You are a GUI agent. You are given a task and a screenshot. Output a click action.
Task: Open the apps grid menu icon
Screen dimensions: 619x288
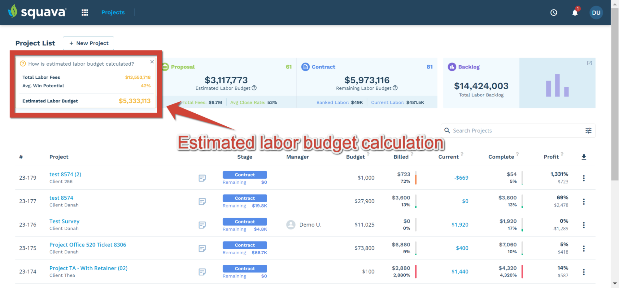click(85, 12)
